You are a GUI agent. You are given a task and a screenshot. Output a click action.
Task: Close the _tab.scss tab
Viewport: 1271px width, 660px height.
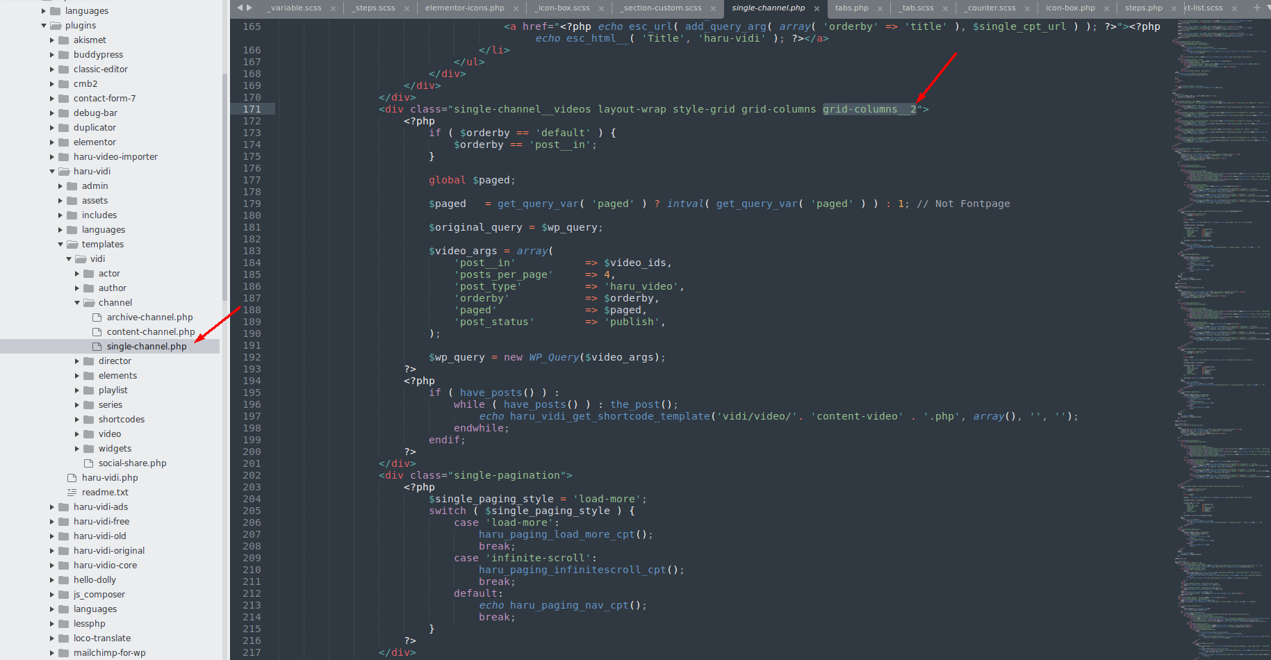coord(945,8)
